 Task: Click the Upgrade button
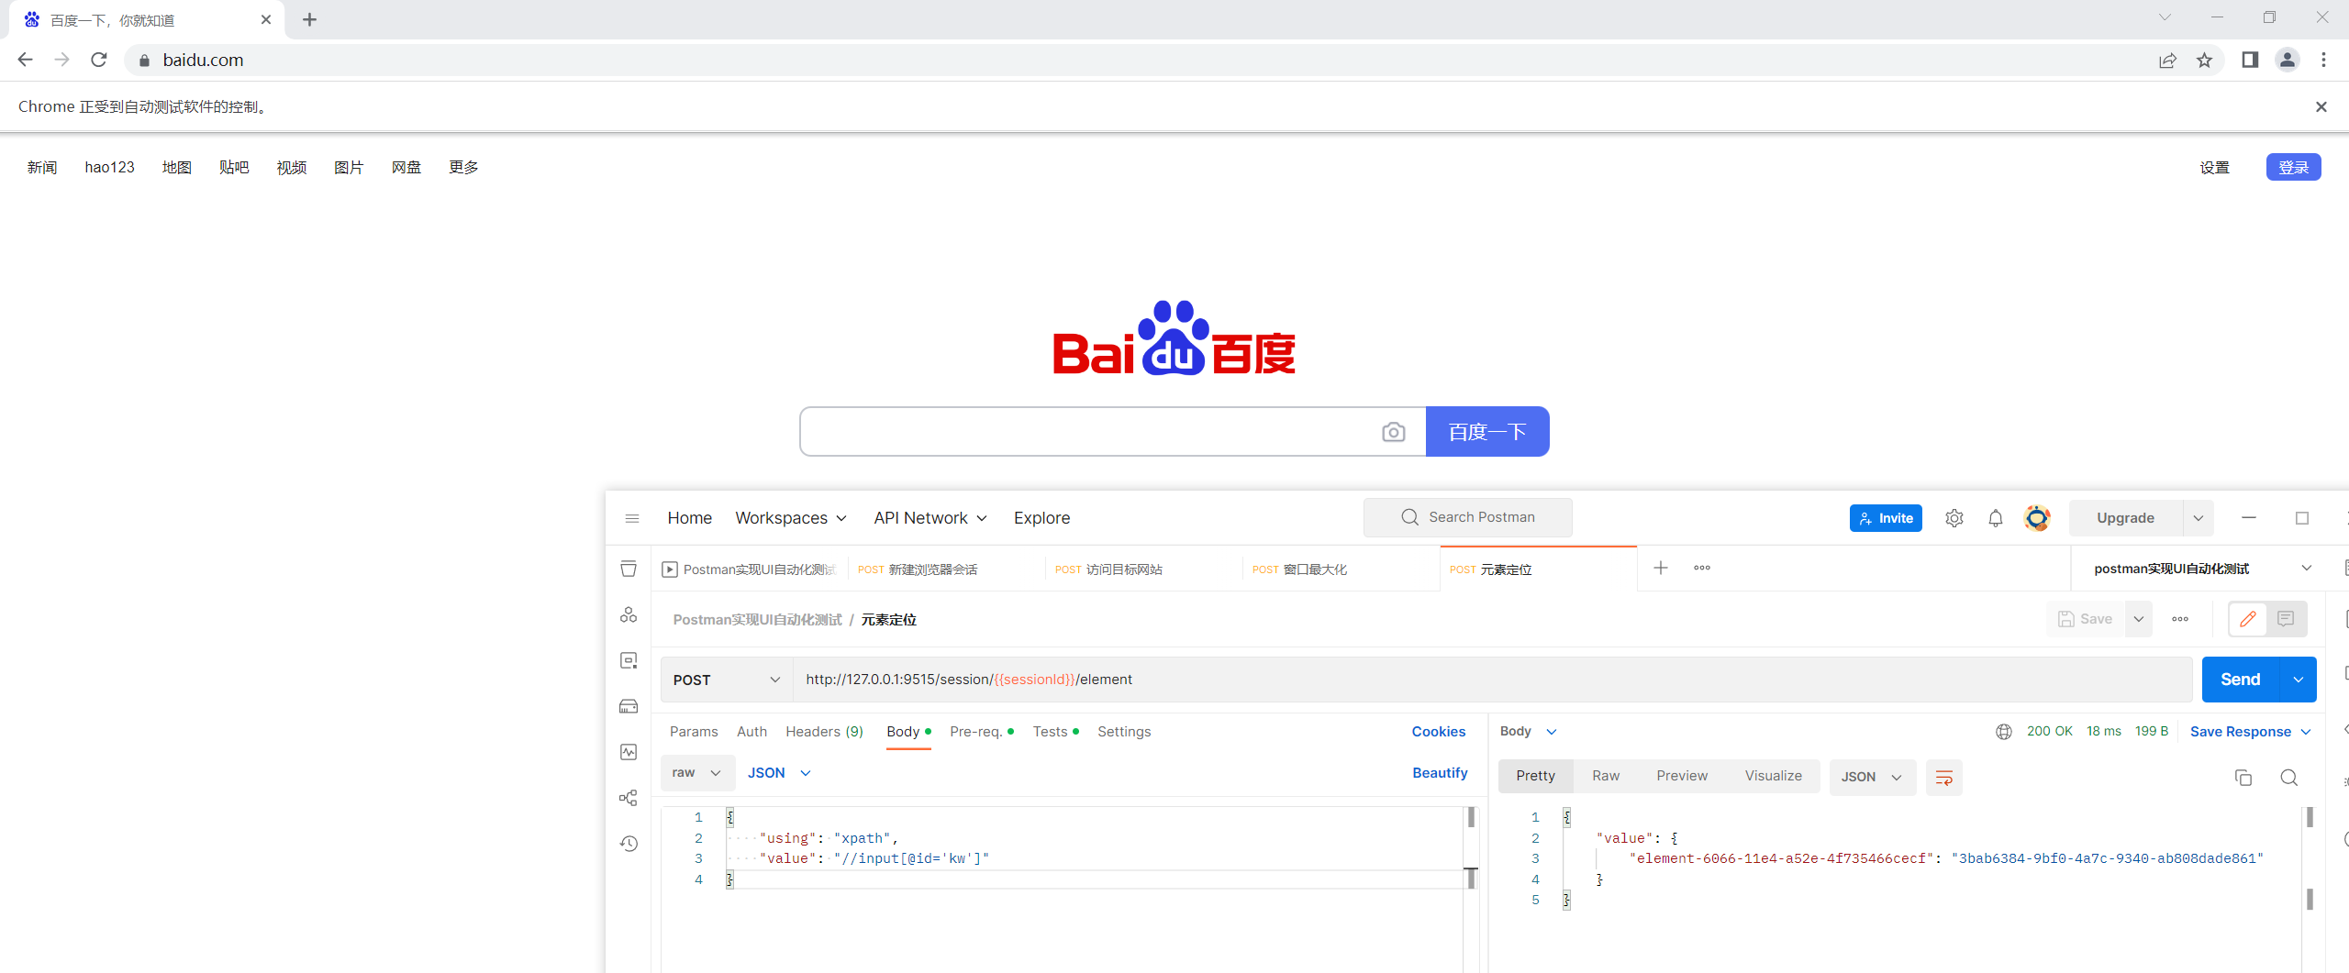[2125, 518]
